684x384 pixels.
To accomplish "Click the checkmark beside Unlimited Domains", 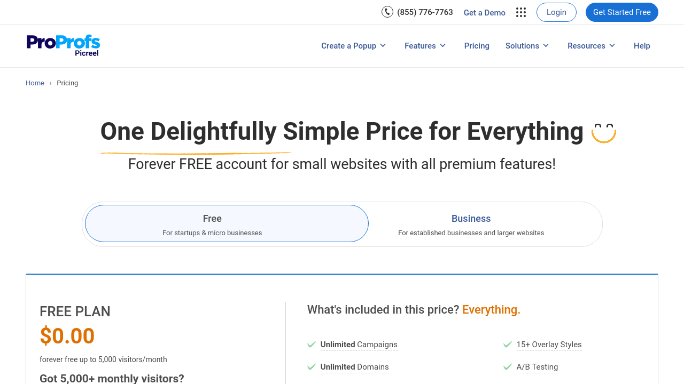I will [312, 367].
